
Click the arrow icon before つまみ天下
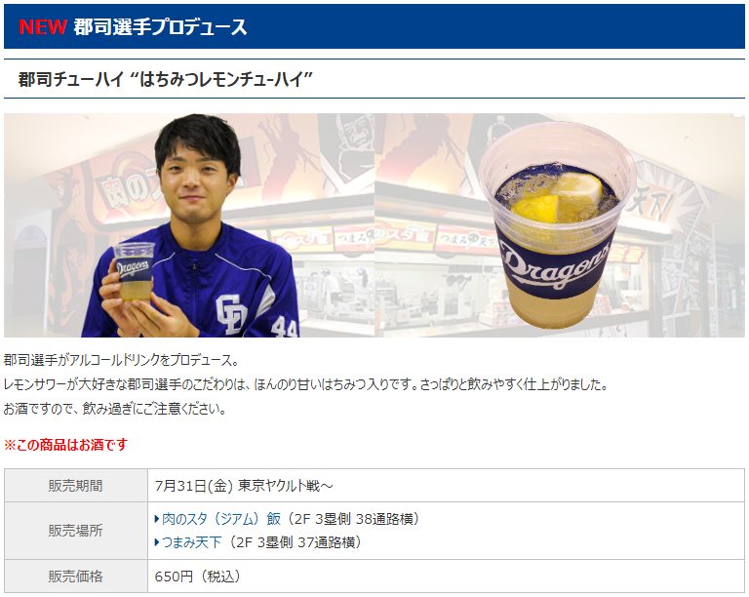157,542
